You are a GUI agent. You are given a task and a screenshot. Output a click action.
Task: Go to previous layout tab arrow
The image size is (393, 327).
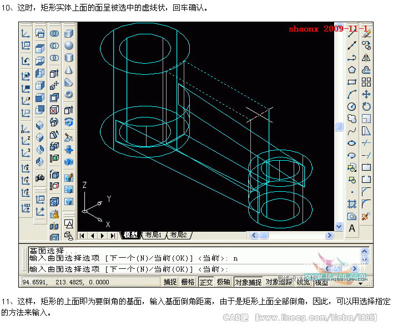coord(93,236)
